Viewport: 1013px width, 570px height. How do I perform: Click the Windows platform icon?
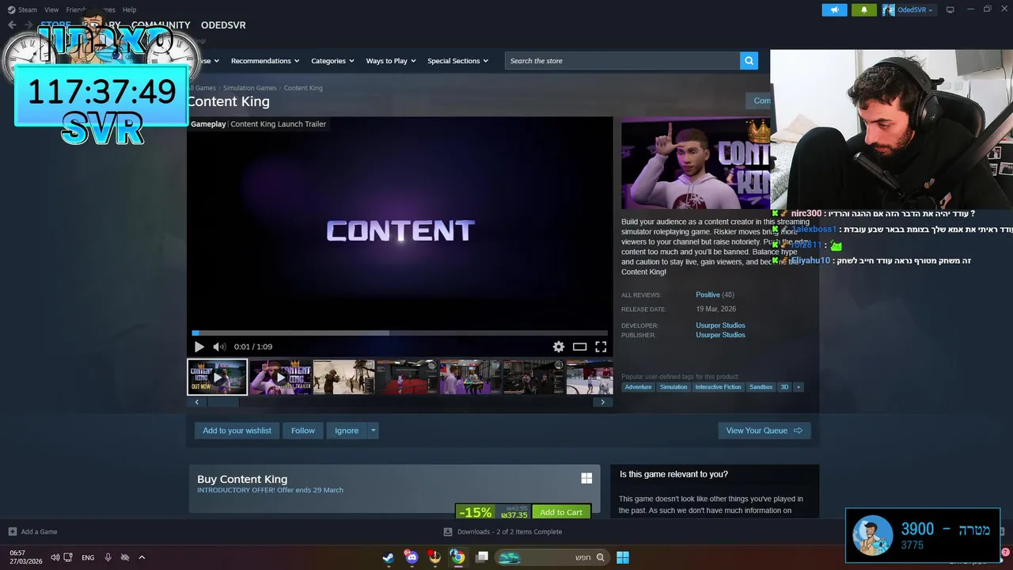[x=586, y=478]
